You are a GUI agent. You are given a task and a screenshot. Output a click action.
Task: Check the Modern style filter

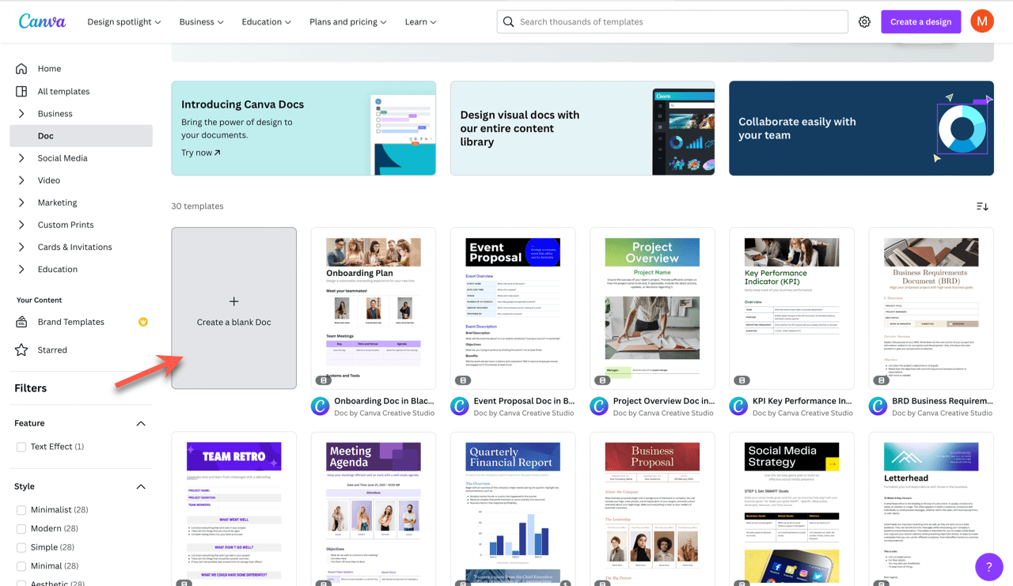(21, 528)
